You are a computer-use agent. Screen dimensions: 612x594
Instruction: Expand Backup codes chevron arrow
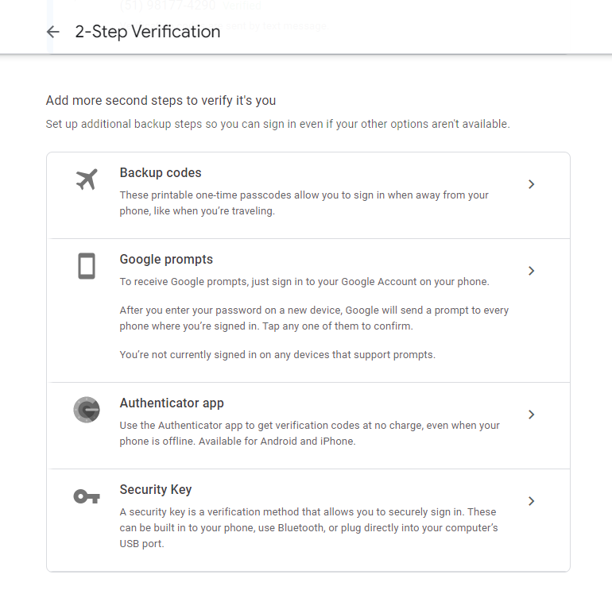tap(532, 184)
